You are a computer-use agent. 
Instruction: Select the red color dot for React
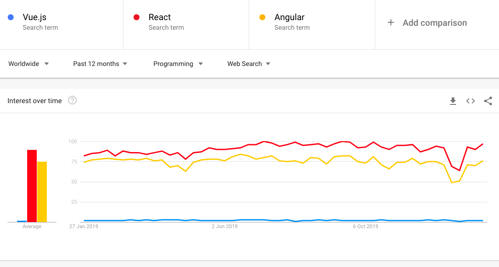pyautogui.click(x=136, y=17)
